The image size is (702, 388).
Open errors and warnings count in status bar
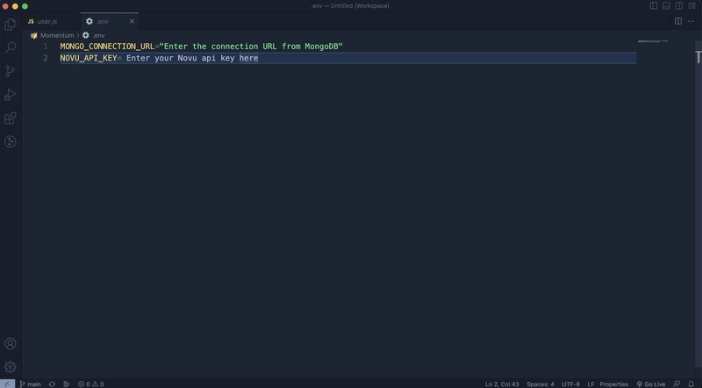91,384
